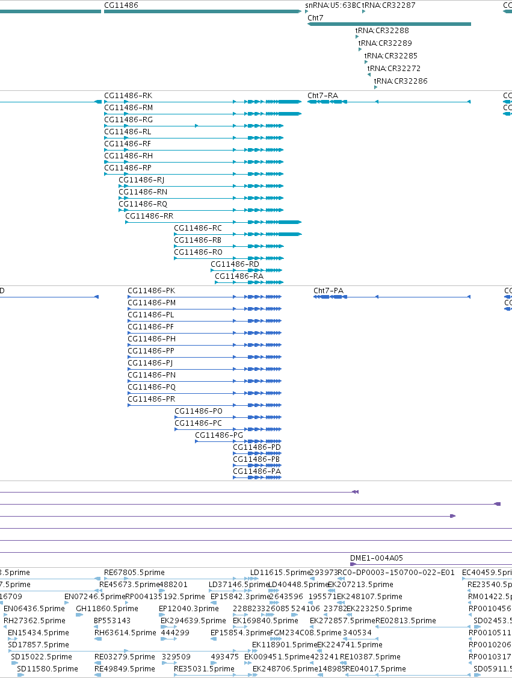Screen dimensions: 512x678
Task: Select EST EK294639.5prime
Action: (193, 621)
